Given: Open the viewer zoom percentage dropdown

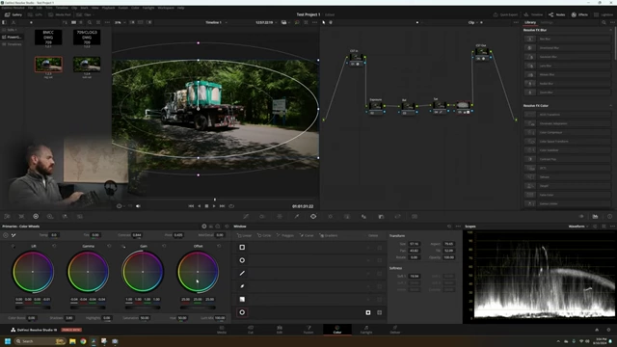Looking at the screenshot, I should (x=120, y=22).
